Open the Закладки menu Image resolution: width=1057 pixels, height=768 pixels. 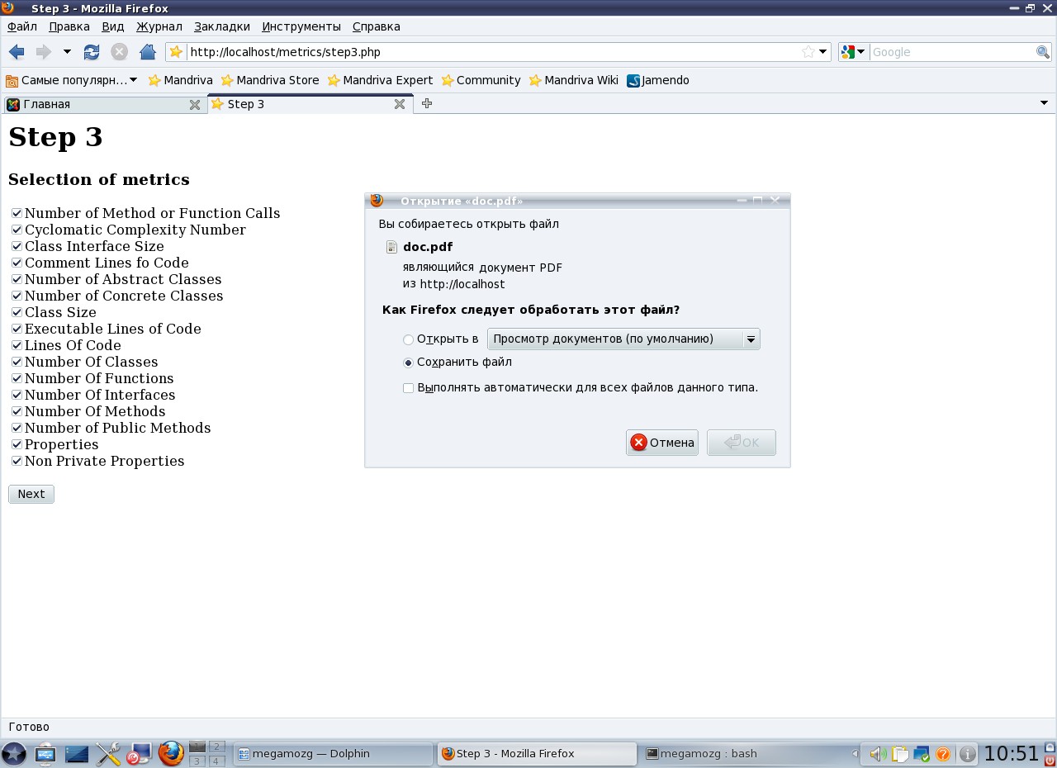point(222,26)
